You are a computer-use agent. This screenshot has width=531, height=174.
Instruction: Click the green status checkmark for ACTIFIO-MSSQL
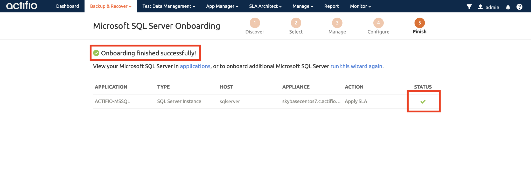423,102
